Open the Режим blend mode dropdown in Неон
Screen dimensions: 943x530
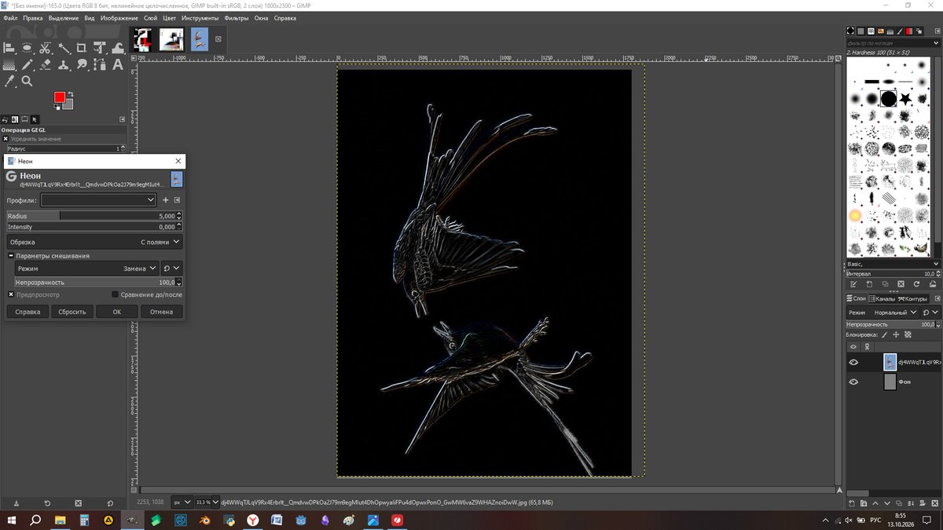point(86,269)
